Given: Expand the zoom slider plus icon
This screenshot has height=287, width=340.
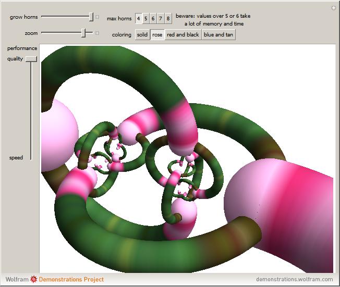Looking at the screenshot, I should click(x=98, y=33).
